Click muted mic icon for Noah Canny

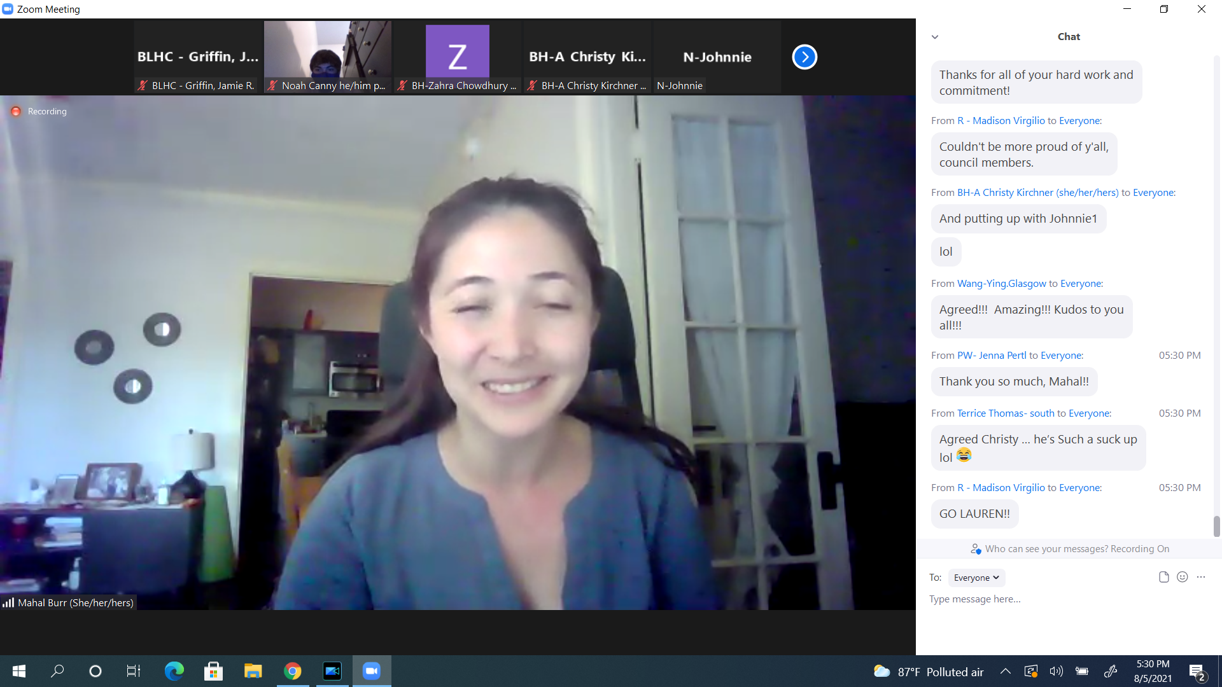[272, 85]
